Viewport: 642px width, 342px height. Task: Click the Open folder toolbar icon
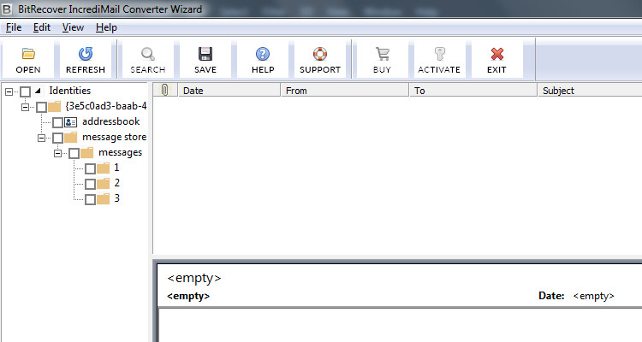point(28,54)
